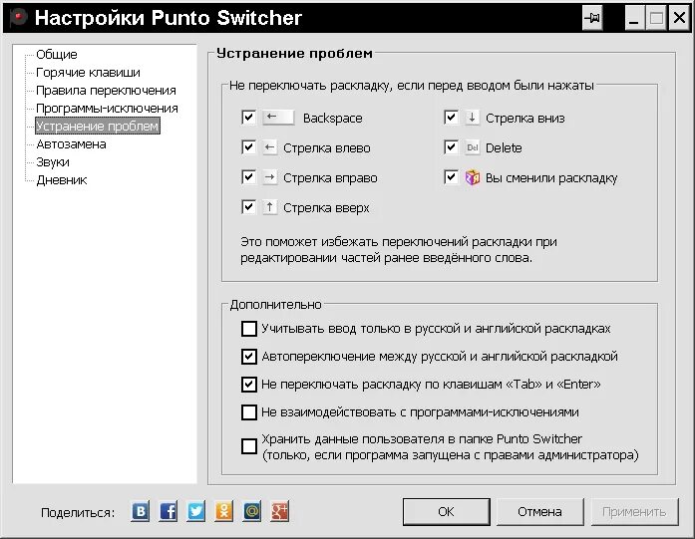This screenshot has height=539, width=695.
Task: Share via Facebook icon
Action: 168,511
